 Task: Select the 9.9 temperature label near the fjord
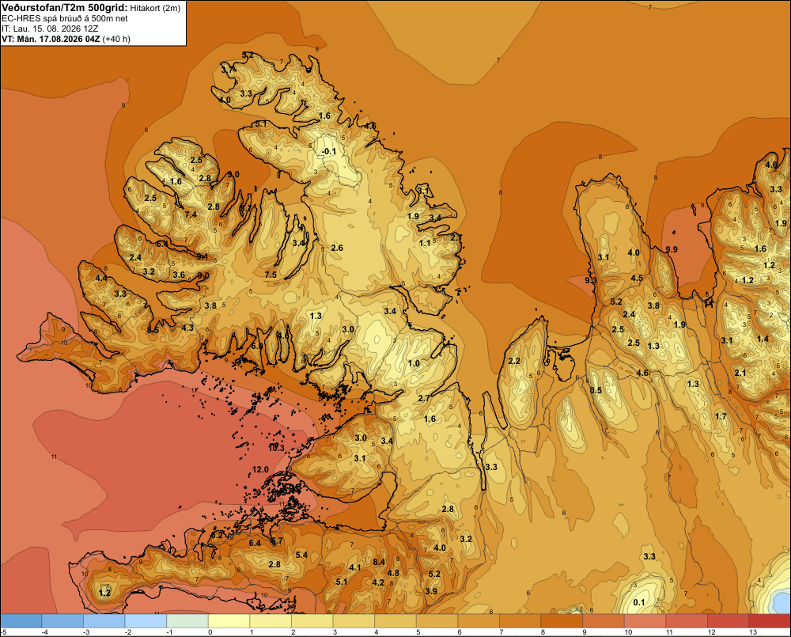[672, 249]
